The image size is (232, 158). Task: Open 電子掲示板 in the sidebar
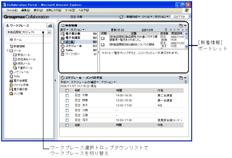point(19,89)
